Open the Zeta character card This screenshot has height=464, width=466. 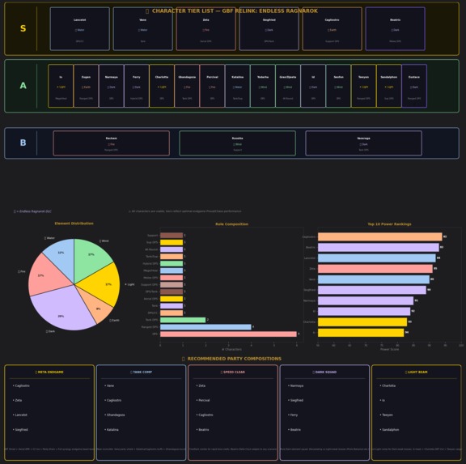(206, 29)
